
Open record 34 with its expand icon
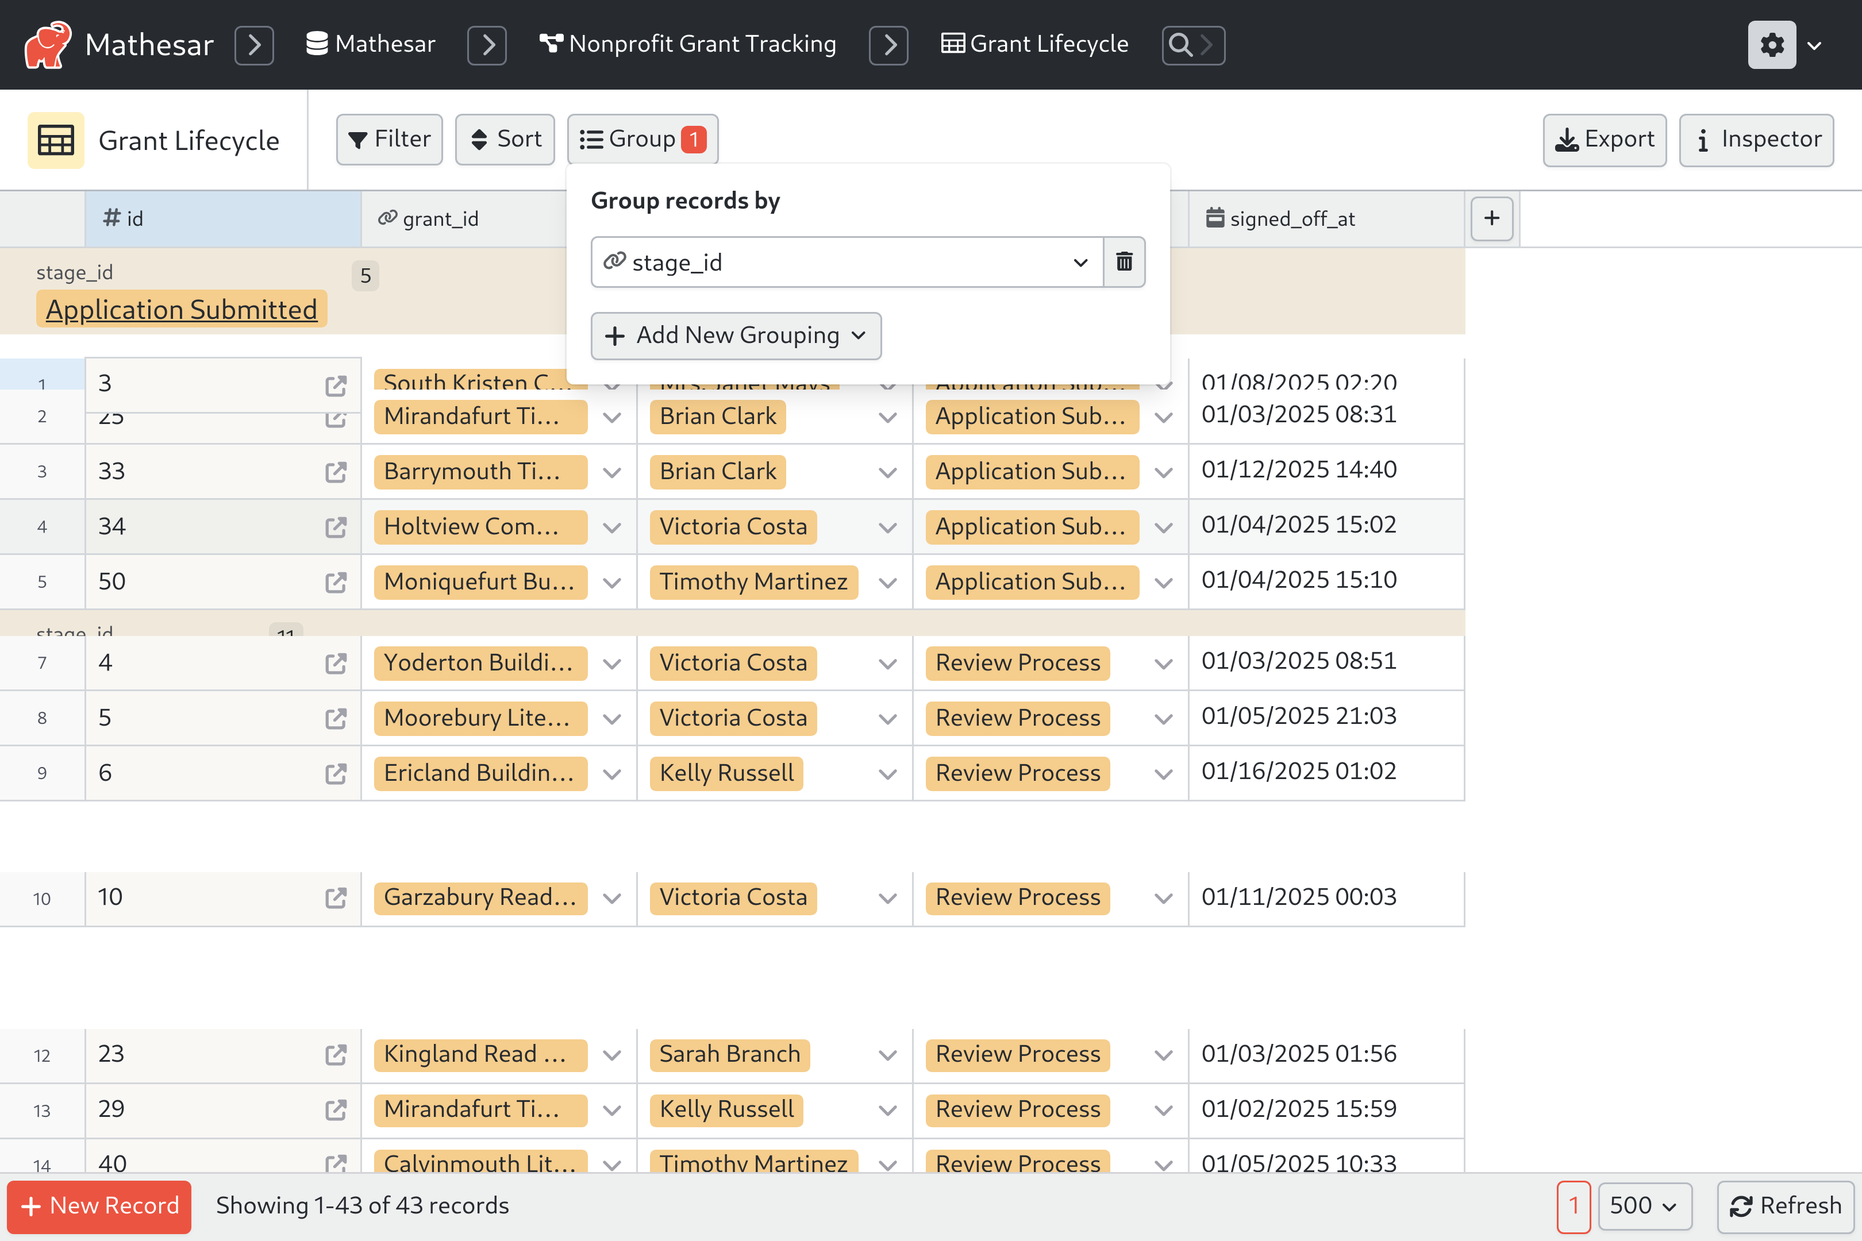click(x=336, y=527)
